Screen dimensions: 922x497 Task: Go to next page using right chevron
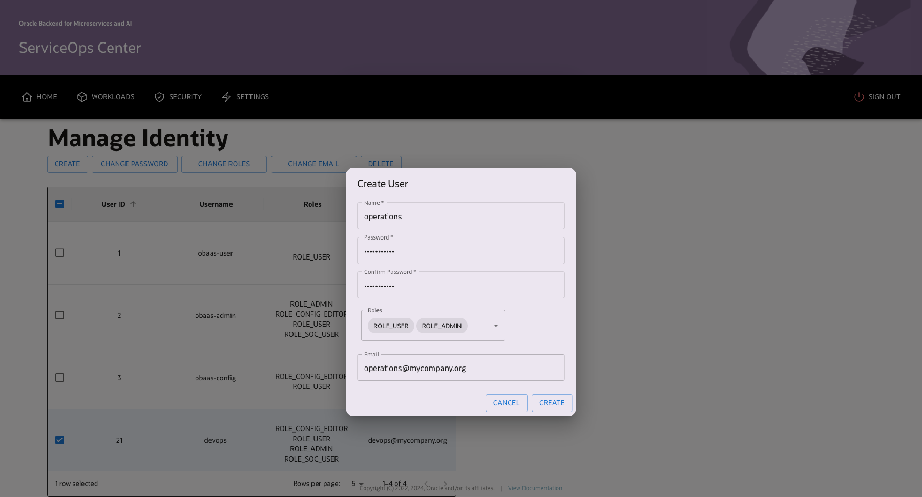[445, 483]
